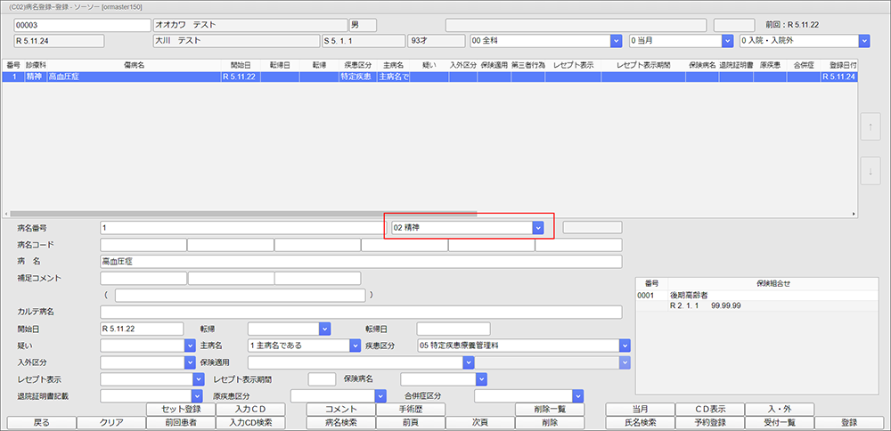Image resolution: width=891 pixels, height=431 pixels.
Task: Expand the 00 全科 department dropdown
Action: 615,41
